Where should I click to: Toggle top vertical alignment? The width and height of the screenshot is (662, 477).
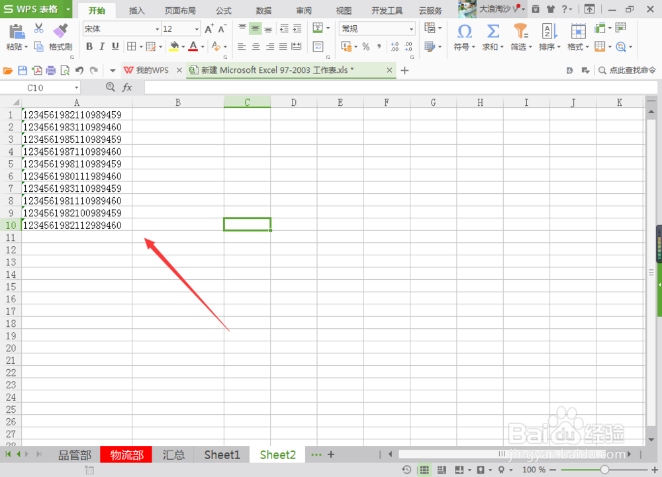tap(242, 28)
